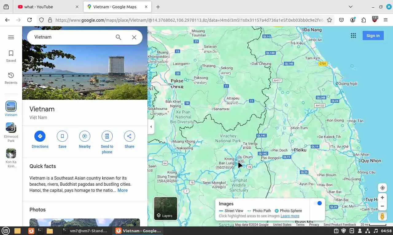The width and height of the screenshot is (393, 235).
Task: Reload the current page
Action: (x=29, y=20)
